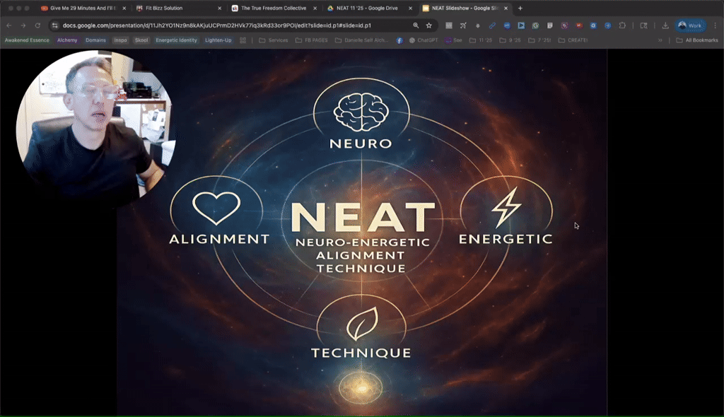
Task: Open the Downloads icon in the toolbar
Action: [x=666, y=25]
